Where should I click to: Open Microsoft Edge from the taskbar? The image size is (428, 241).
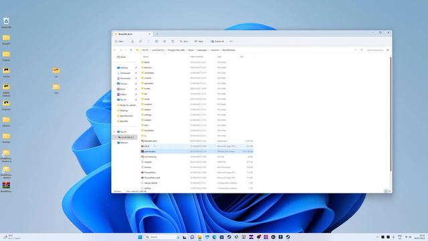coord(214,237)
